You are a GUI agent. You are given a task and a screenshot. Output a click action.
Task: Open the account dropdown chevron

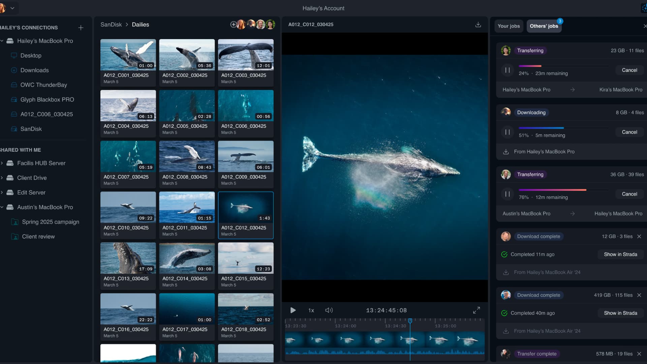tap(12, 8)
